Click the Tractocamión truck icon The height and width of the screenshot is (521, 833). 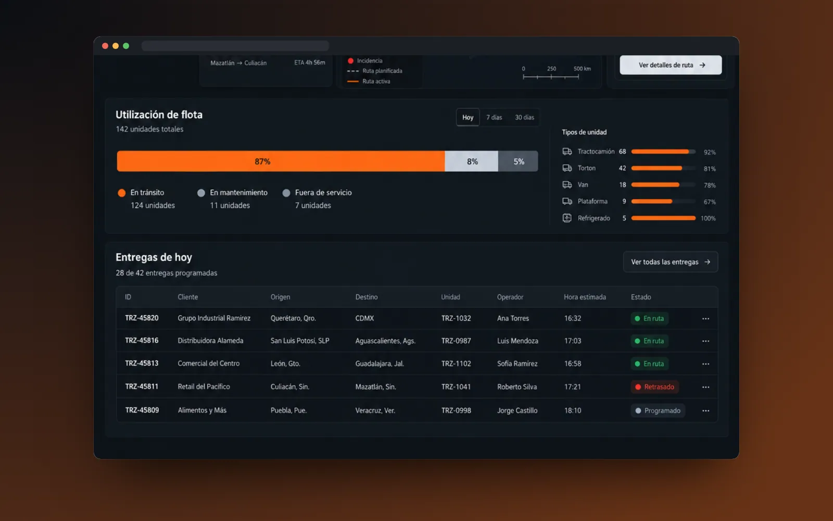click(x=567, y=152)
